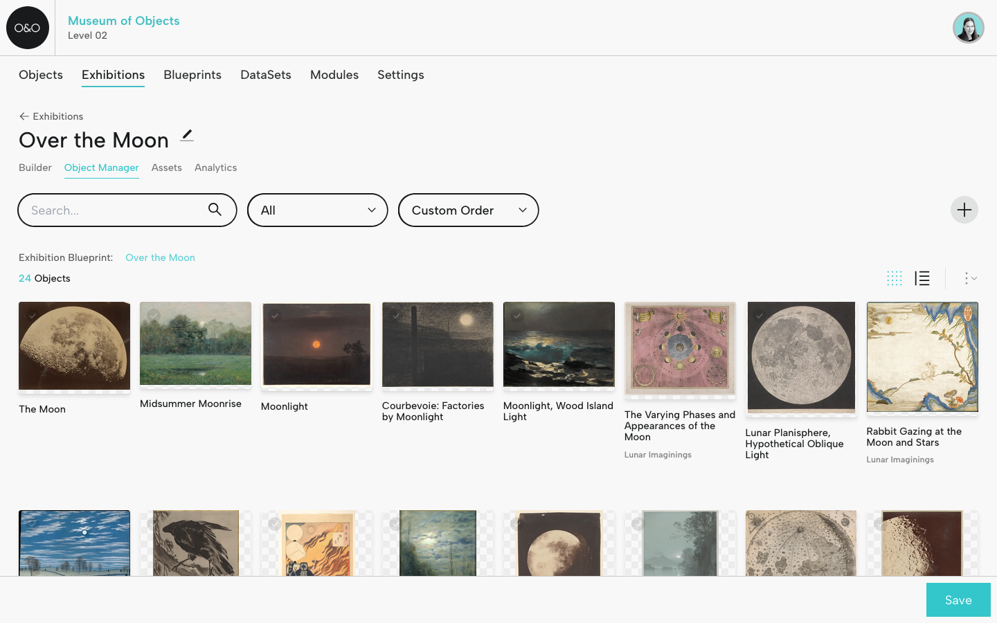Open the add object plus icon

[x=964, y=210]
